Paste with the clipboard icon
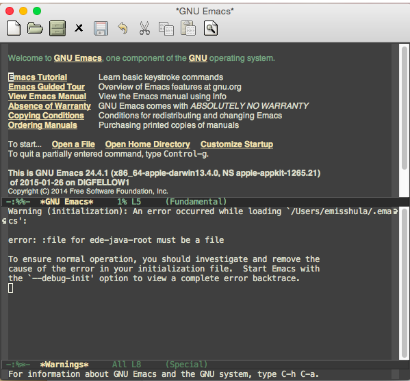Viewport: 410px width, 381px height. click(188, 27)
